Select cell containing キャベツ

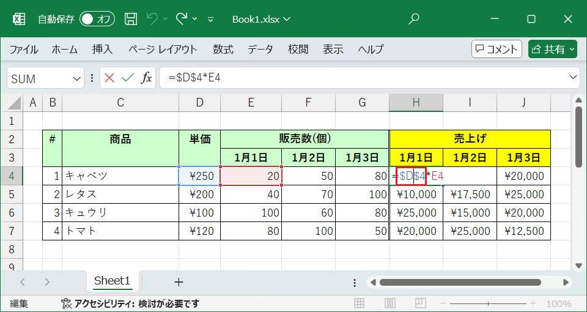coord(120,176)
